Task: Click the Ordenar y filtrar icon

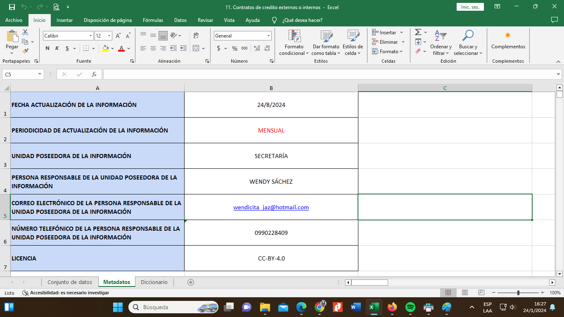Action: pyautogui.click(x=441, y=36)
